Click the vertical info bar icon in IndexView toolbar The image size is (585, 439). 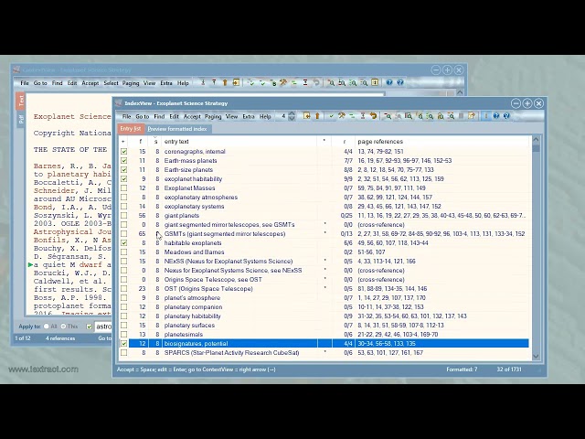pyautogui.click(x=485, y=116)
